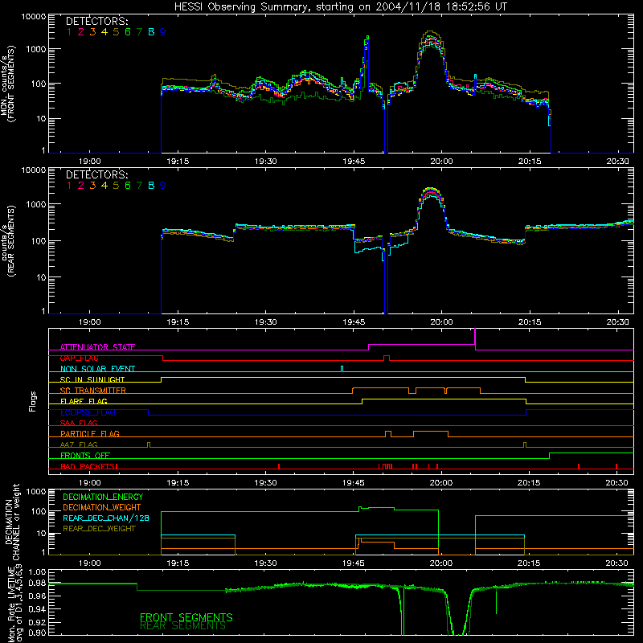The height and width of the screenshot is (643, 643).
Task: Click the GAP_FLAG label
Action: pos(79,358)
